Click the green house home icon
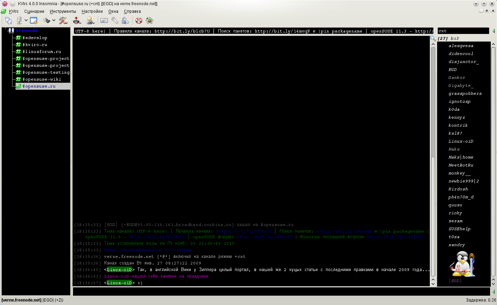The width and height of the screenshot is (497, 305). pyautogui.click(x=150, y=20)
